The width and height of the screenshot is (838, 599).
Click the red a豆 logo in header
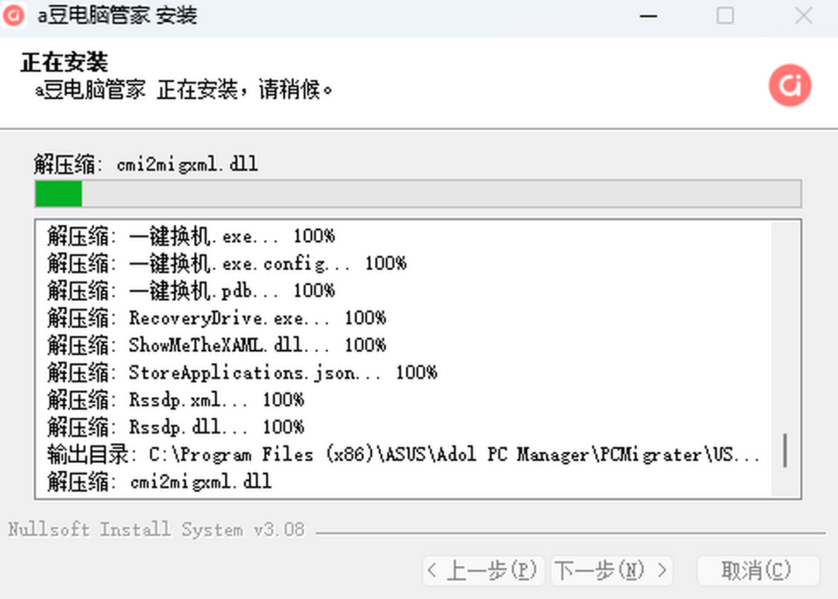click(790, 86)
